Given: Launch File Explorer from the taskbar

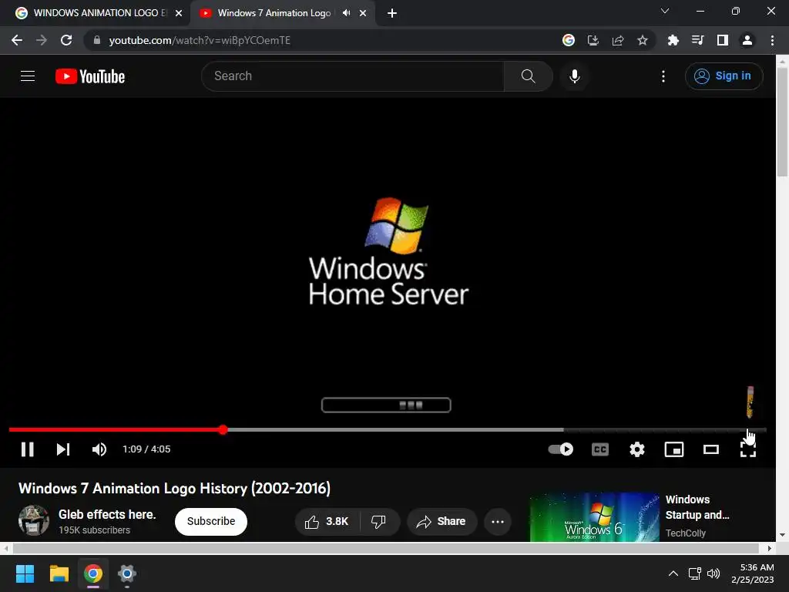Looking at the screenshot, I should tap(59, 573).
